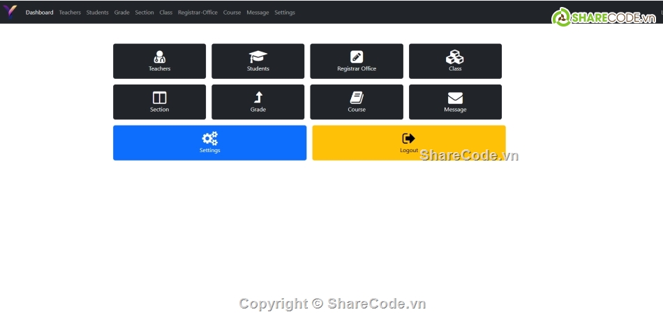Click Course in the top navbar
The width and height of the screenshot is (663, 319).
click(232, 13)
